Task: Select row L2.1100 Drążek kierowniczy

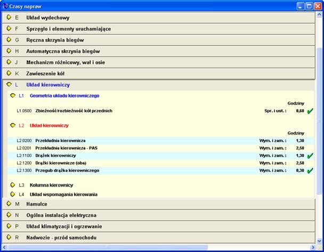Action: pos(161,156)
